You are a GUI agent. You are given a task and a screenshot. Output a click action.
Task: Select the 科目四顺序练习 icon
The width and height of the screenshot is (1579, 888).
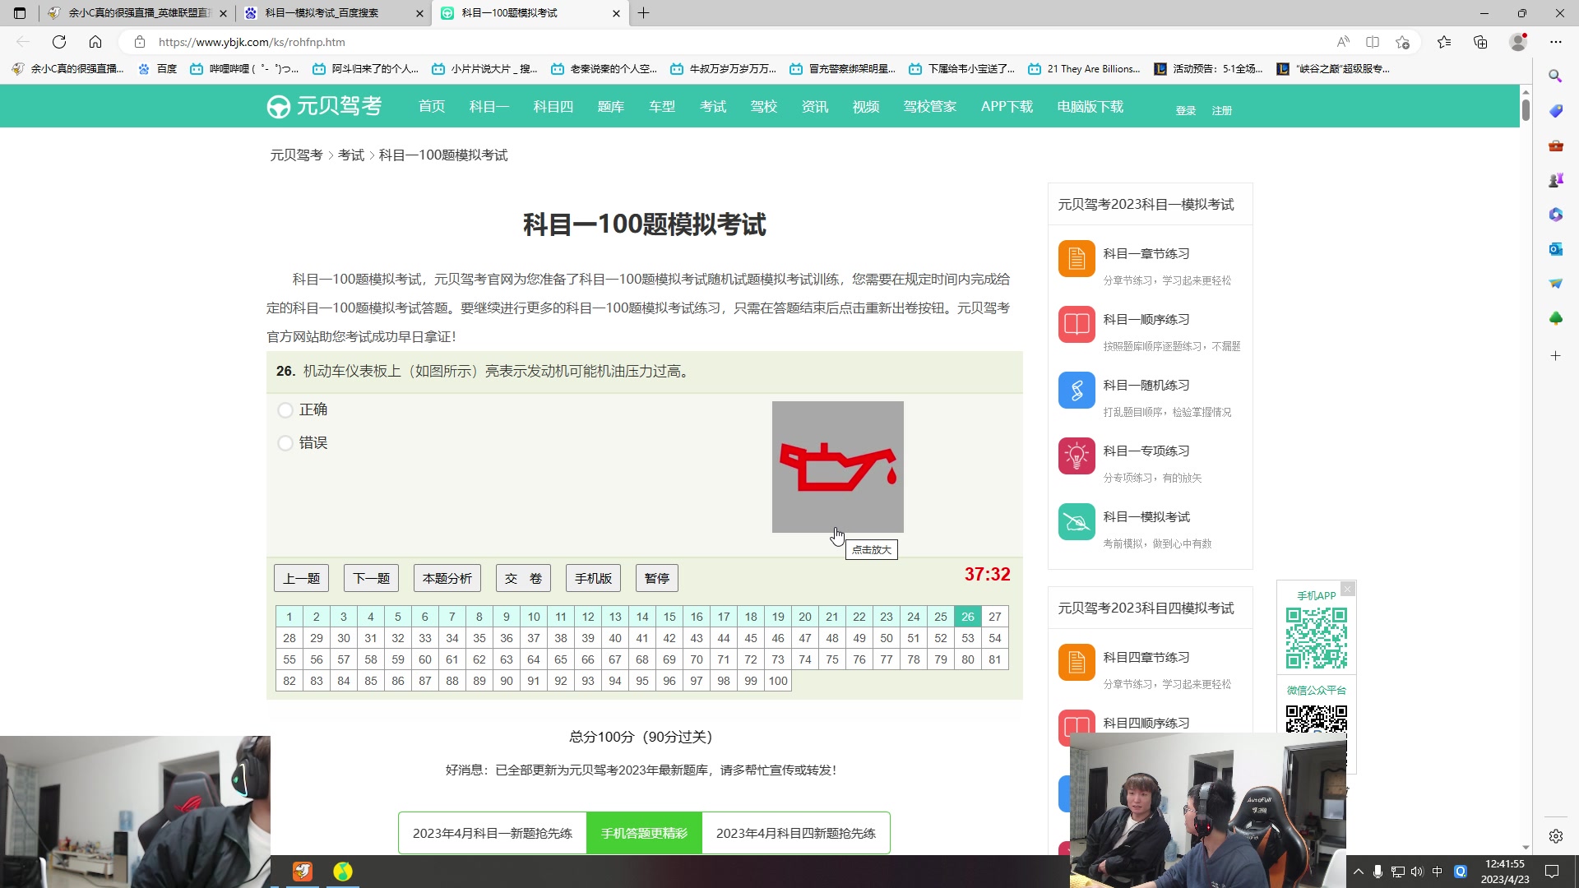1076,727
